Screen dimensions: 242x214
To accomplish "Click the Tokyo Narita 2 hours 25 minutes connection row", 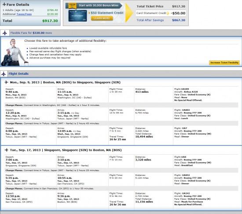I will tap(121, 170).
